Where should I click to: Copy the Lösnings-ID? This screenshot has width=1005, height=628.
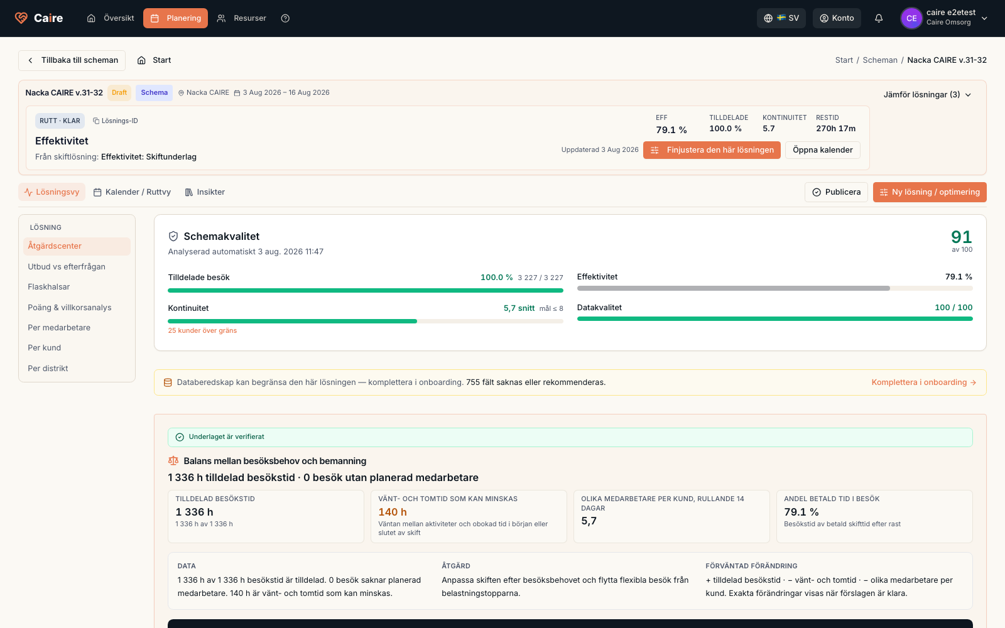[116, 121]
